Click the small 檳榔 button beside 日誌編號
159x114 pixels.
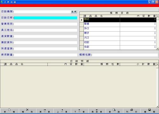pyautogui.click(x=74, y=12)
